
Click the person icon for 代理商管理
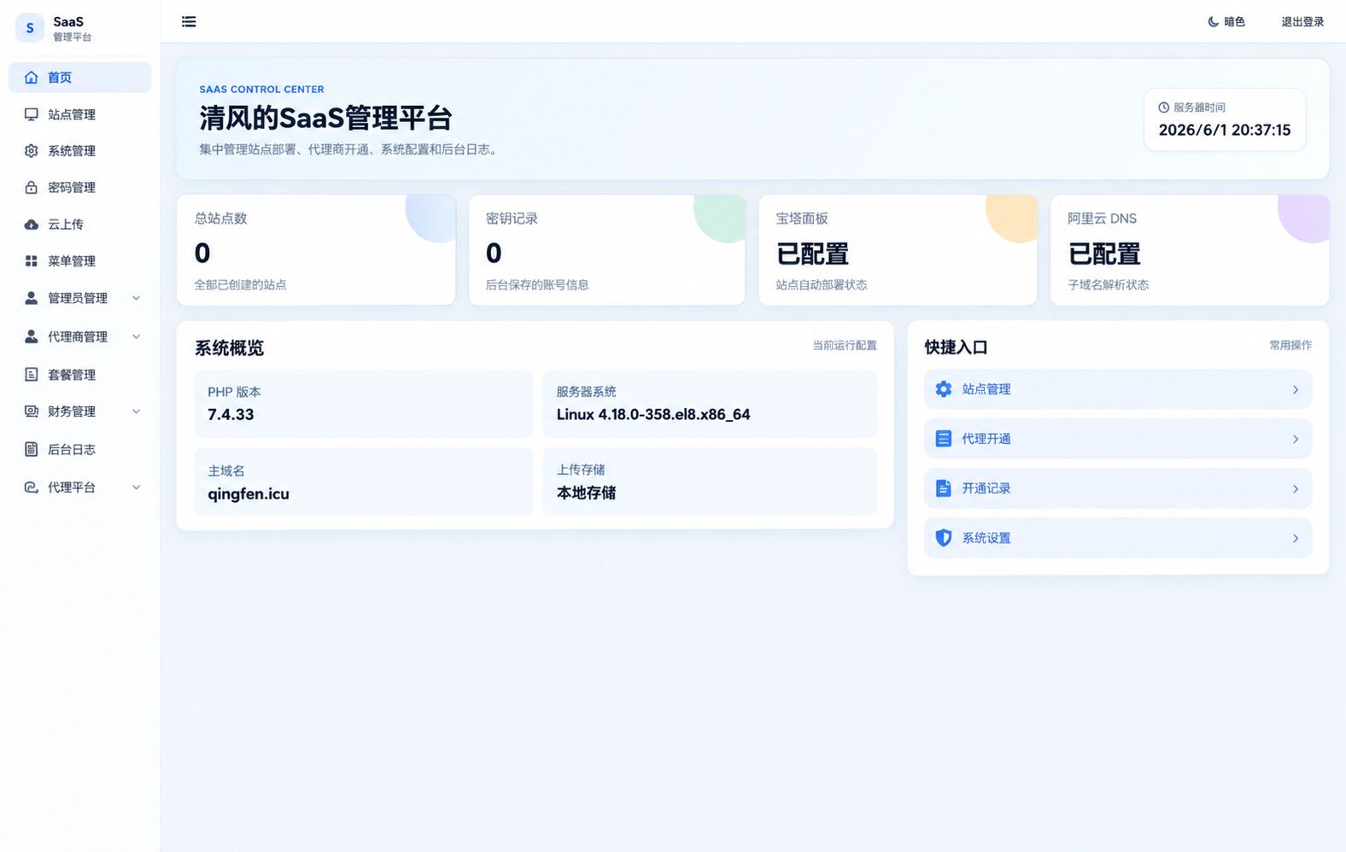point(32,336)
